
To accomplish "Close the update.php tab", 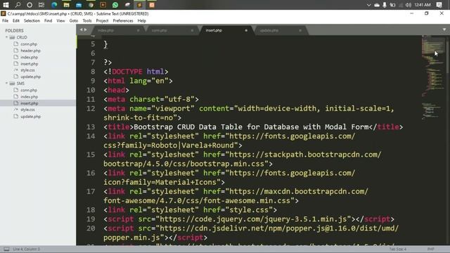I will [300, 30].
